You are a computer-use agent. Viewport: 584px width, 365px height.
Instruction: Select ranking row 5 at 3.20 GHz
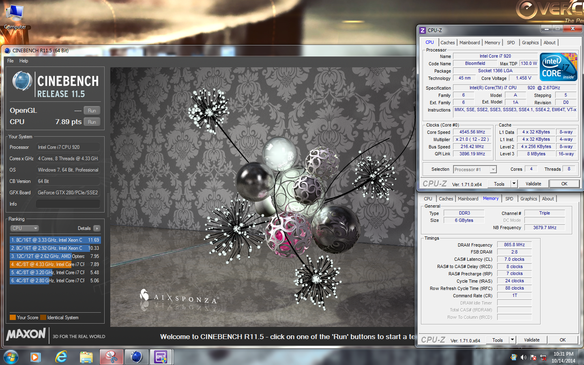coord(55,273)
